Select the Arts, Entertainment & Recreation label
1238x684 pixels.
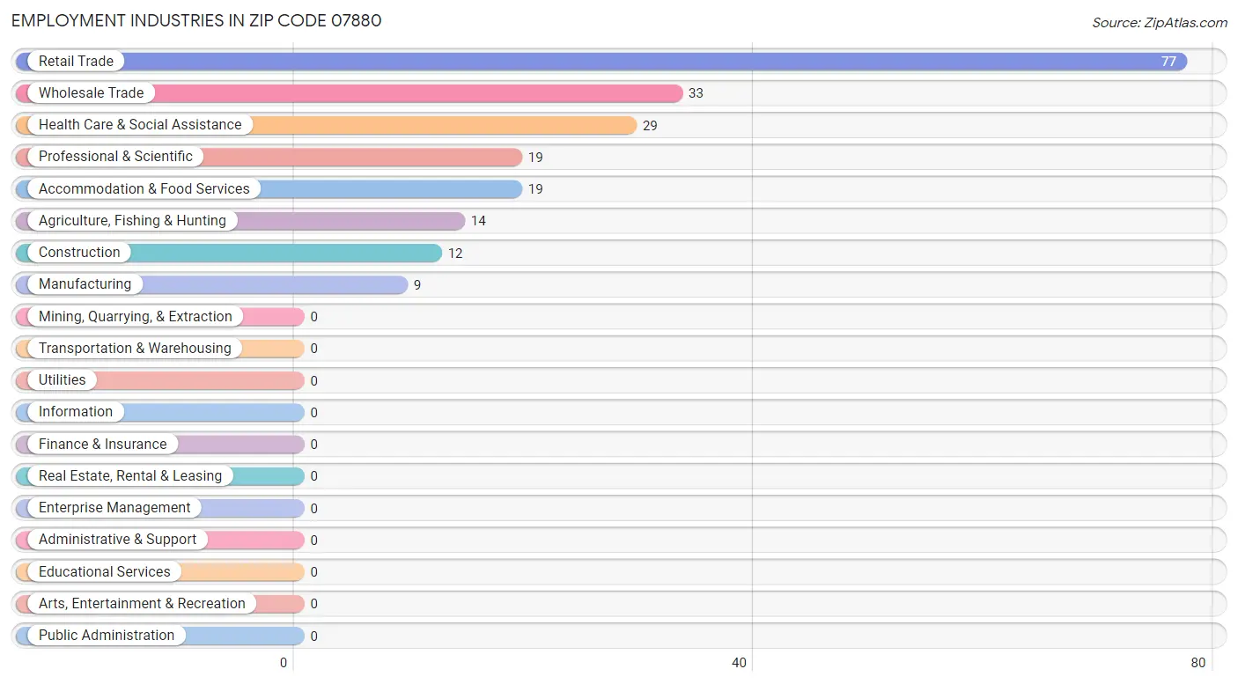click(142, 603)
